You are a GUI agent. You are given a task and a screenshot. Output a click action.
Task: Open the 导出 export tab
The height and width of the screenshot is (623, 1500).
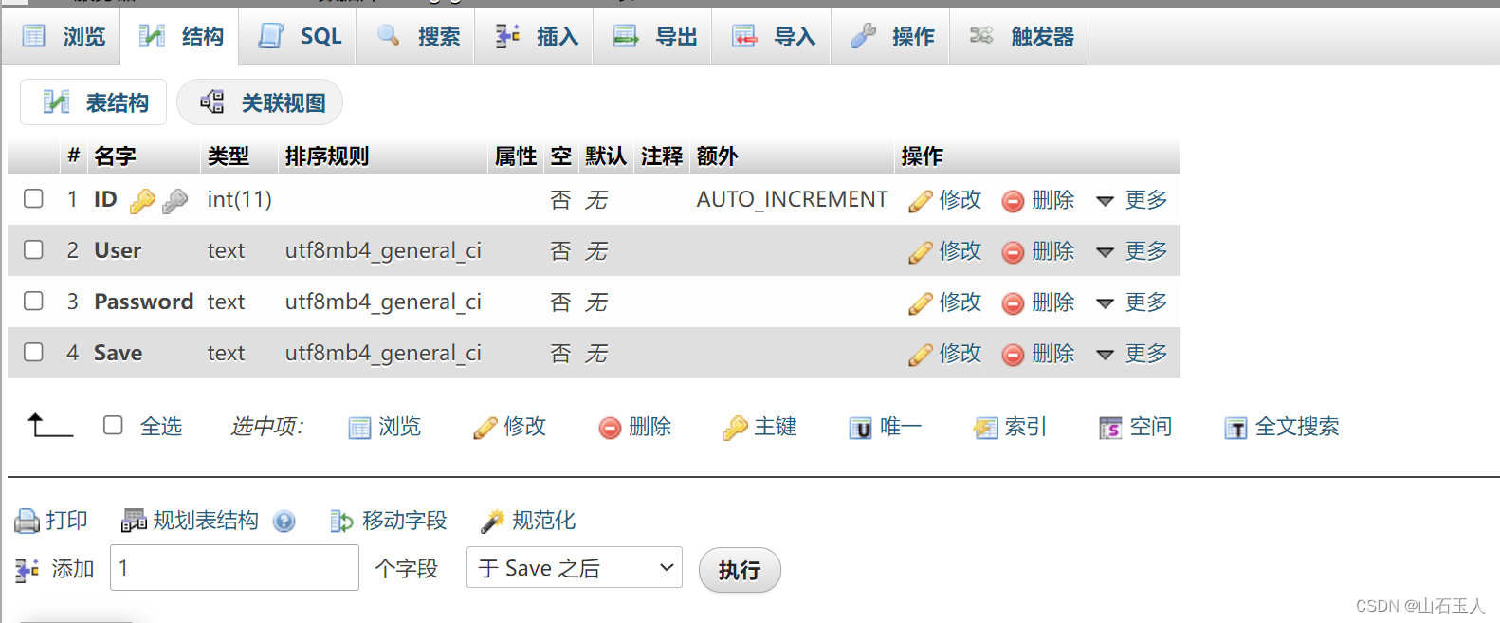coord(654,37)
